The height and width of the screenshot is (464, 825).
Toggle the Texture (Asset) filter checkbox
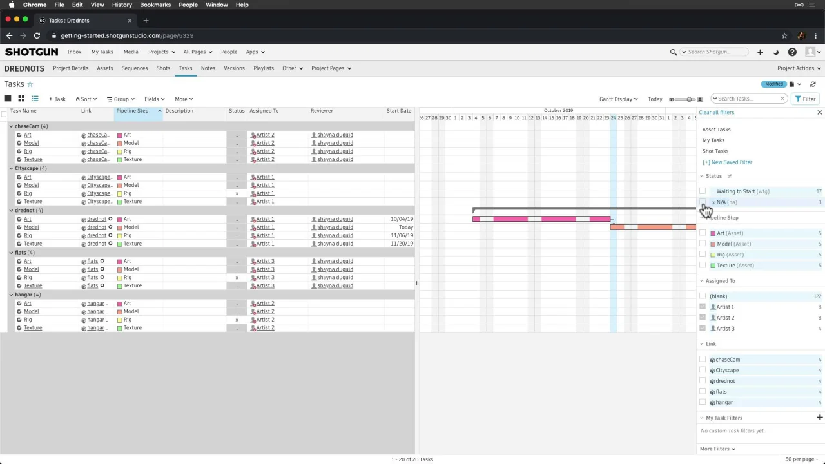pos(703,266)
